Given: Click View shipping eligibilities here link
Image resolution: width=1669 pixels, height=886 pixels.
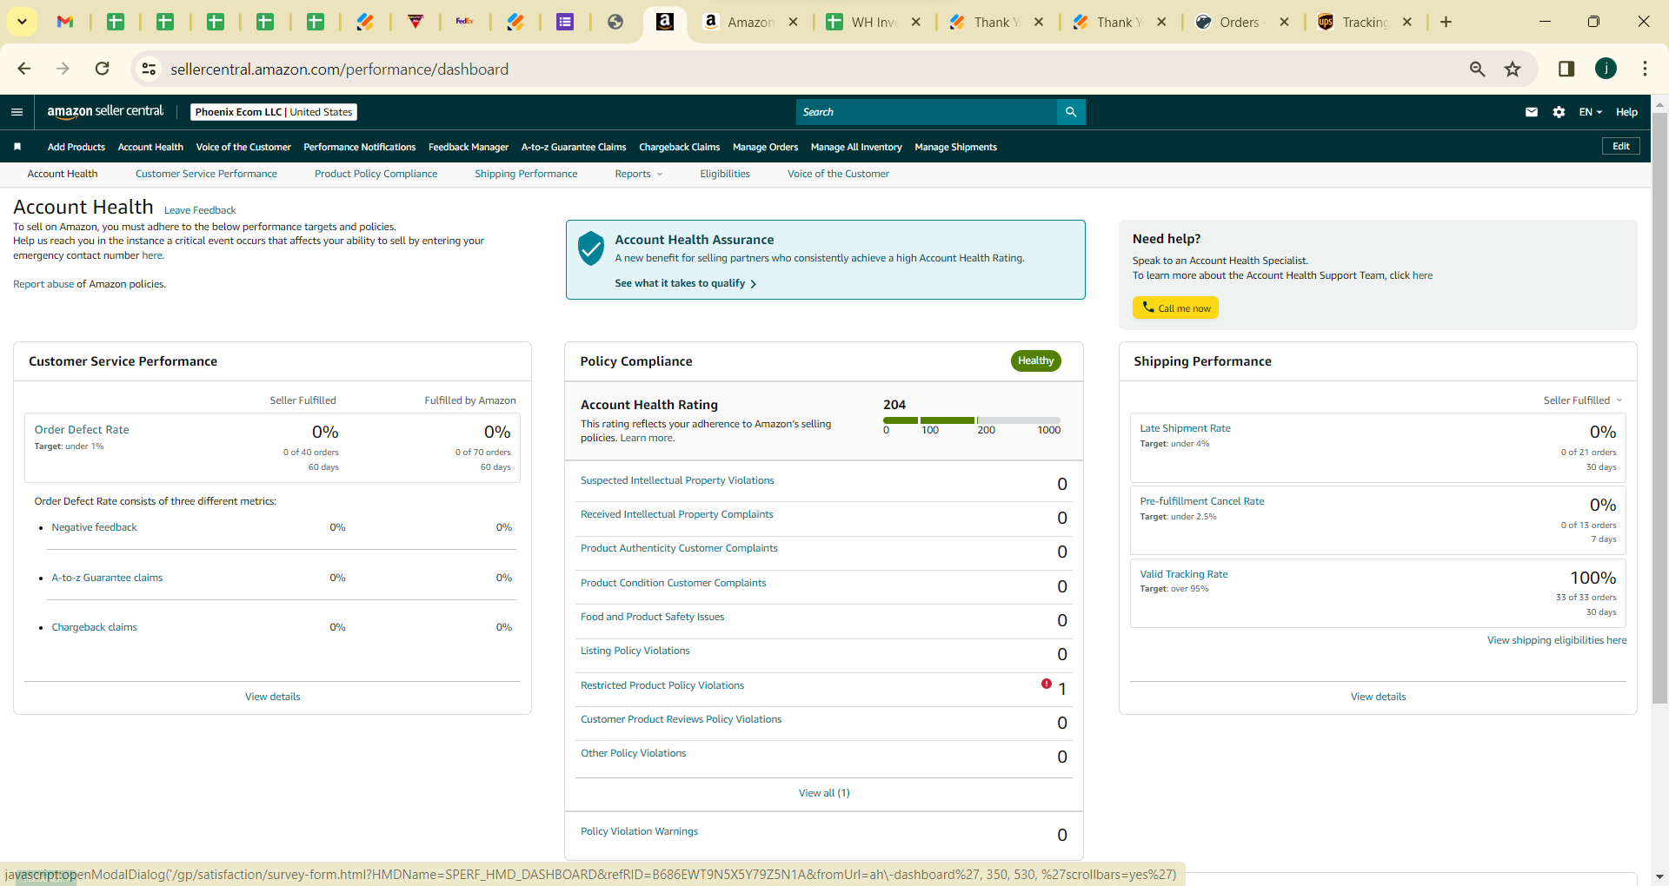Looking at the screenshot, I should [1557, 640].
